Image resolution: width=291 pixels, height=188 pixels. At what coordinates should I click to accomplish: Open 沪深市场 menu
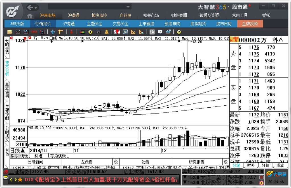[47, 15]
